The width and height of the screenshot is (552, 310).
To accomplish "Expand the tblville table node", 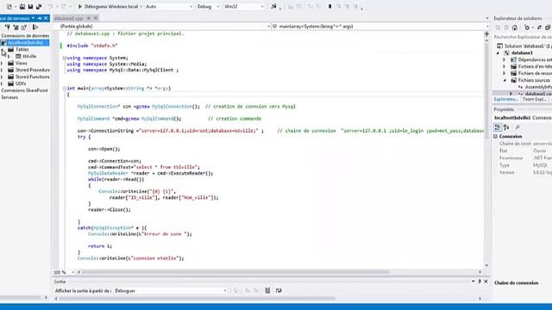I will point(9,56).
